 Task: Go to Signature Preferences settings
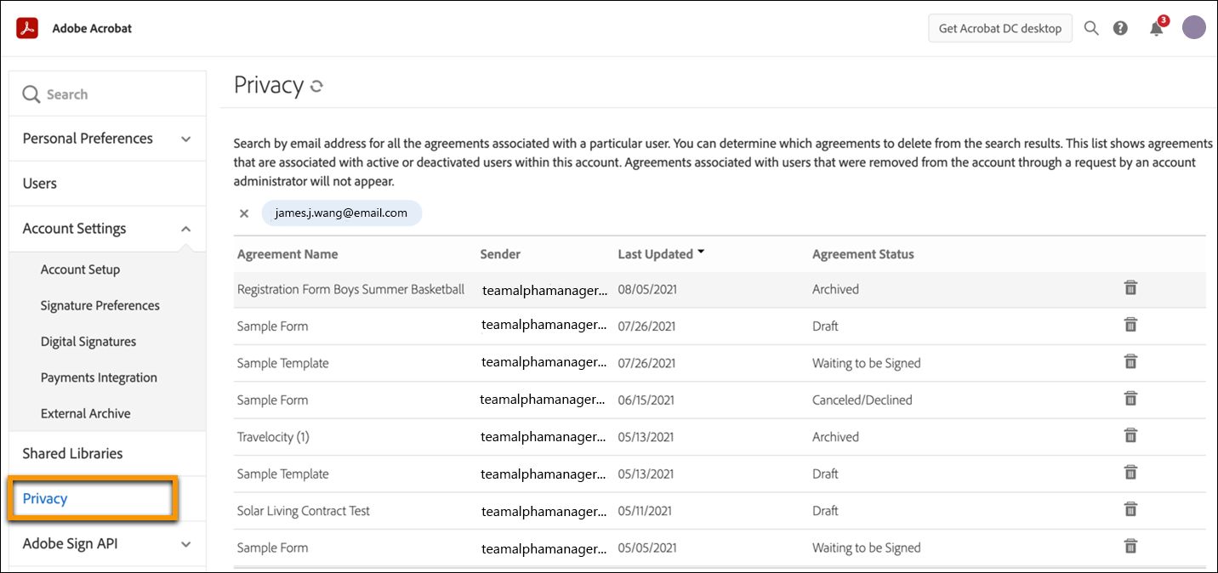100,306
